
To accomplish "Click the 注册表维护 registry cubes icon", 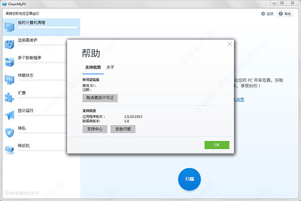I will [10, 44].
